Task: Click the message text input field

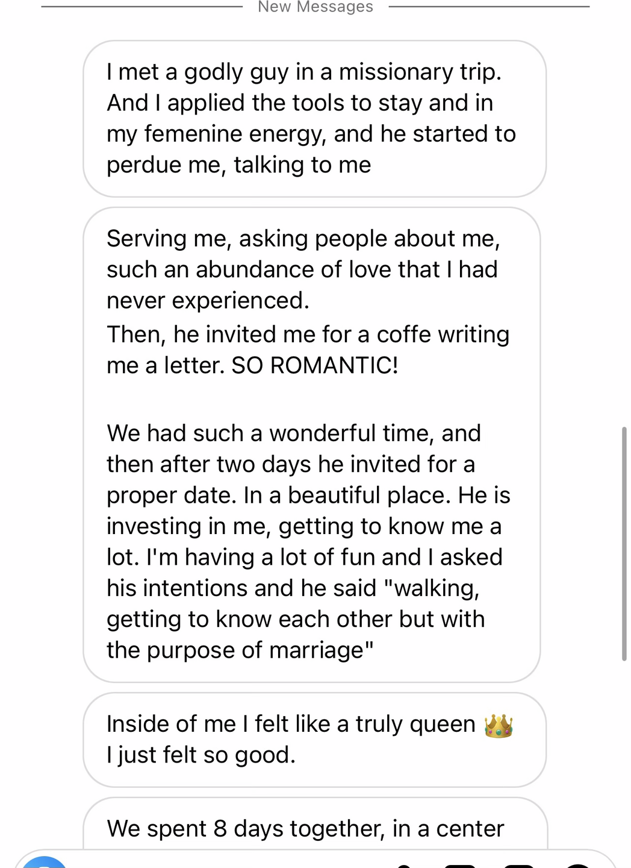Action: pyautogui.click(x=229, y=863)
